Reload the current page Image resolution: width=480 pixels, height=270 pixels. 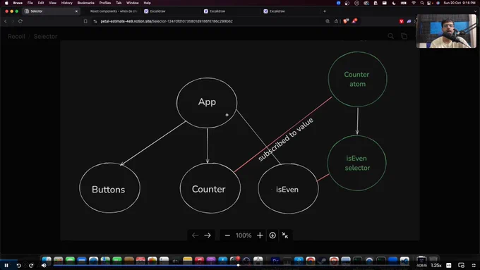point(20,21)
